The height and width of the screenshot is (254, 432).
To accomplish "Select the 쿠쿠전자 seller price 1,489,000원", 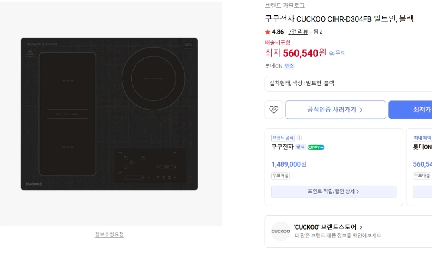I will (289, 164).
